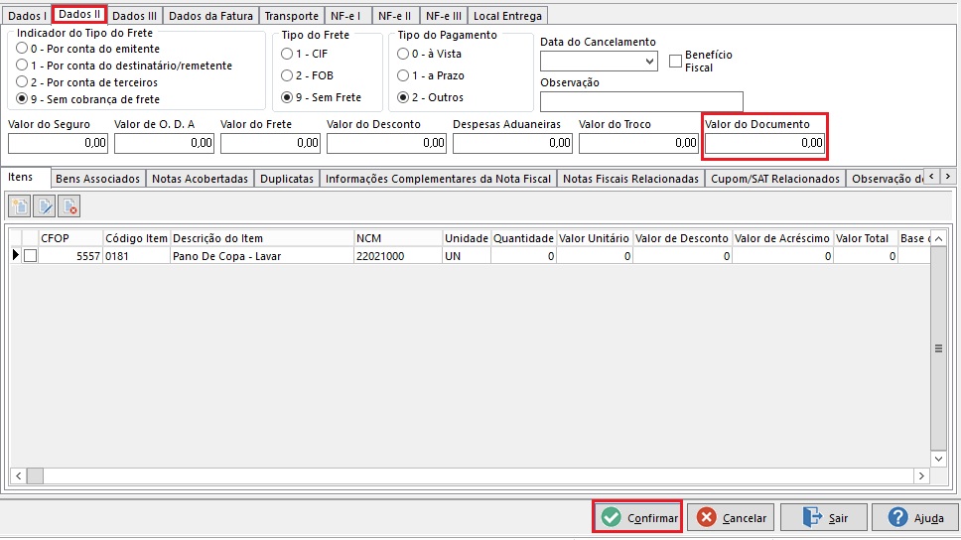Open the Dados III tab

(x=134, y=15)
